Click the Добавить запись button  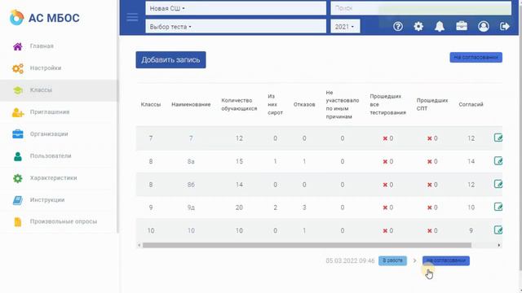pos(170,59)
